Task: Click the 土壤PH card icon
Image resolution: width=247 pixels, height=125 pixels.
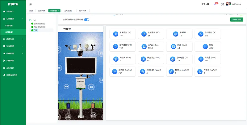Action: [x=175, y=34]
